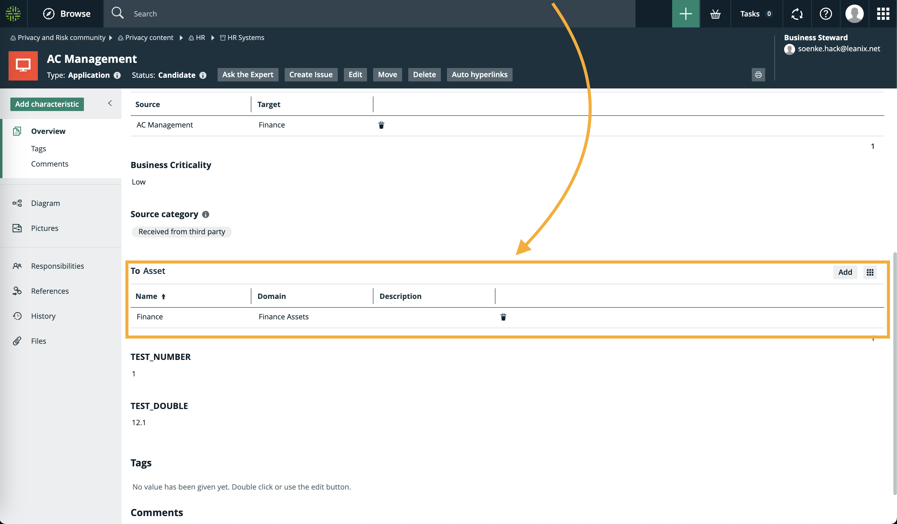This screenshot has width=897, height=524.
Task: Expand the HR breadcrumb arrow
Action: coord(212,38)
